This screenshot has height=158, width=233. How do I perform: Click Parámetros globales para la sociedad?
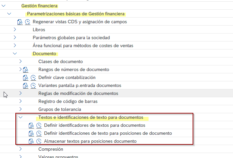pos(71,38)
